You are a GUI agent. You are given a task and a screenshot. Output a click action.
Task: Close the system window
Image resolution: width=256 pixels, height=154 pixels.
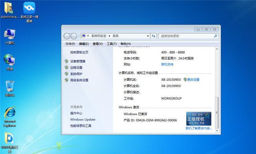[215, 29]
